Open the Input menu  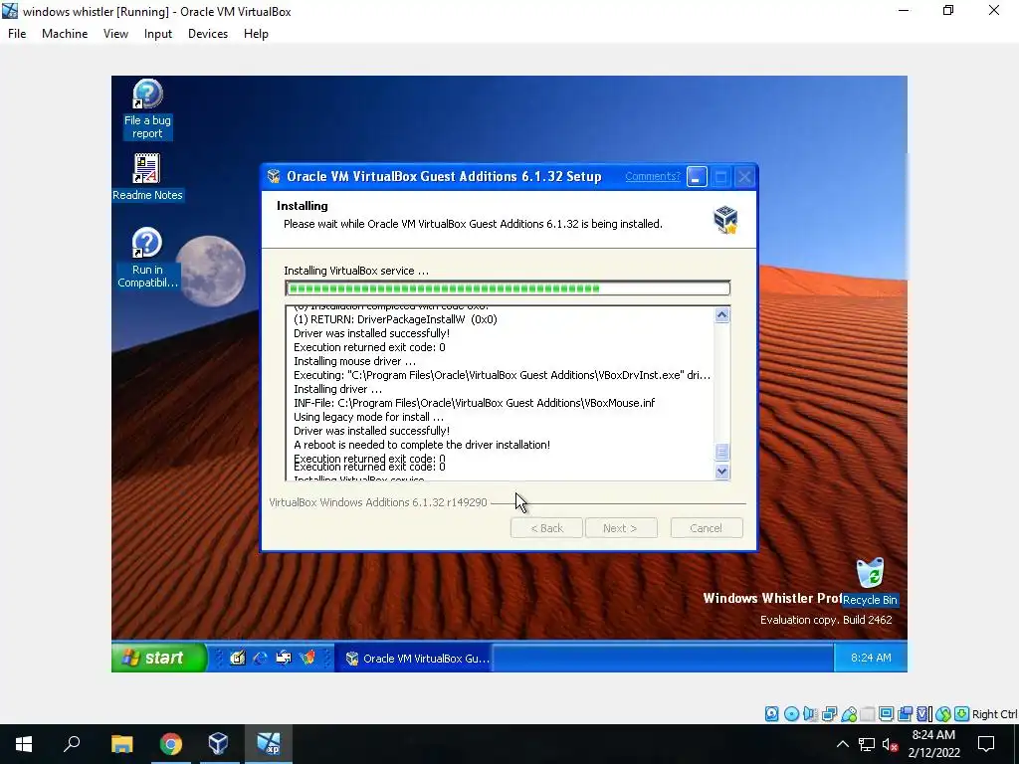point(158,34)
